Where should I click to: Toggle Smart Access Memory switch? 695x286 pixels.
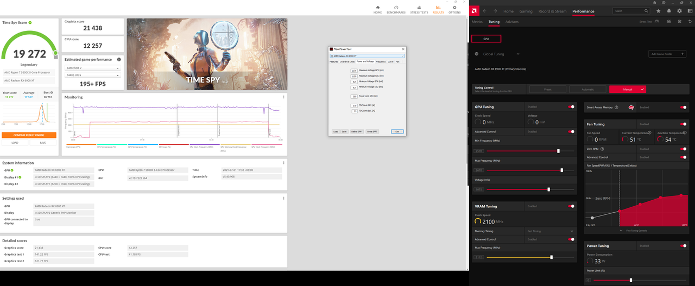point(684,107)
